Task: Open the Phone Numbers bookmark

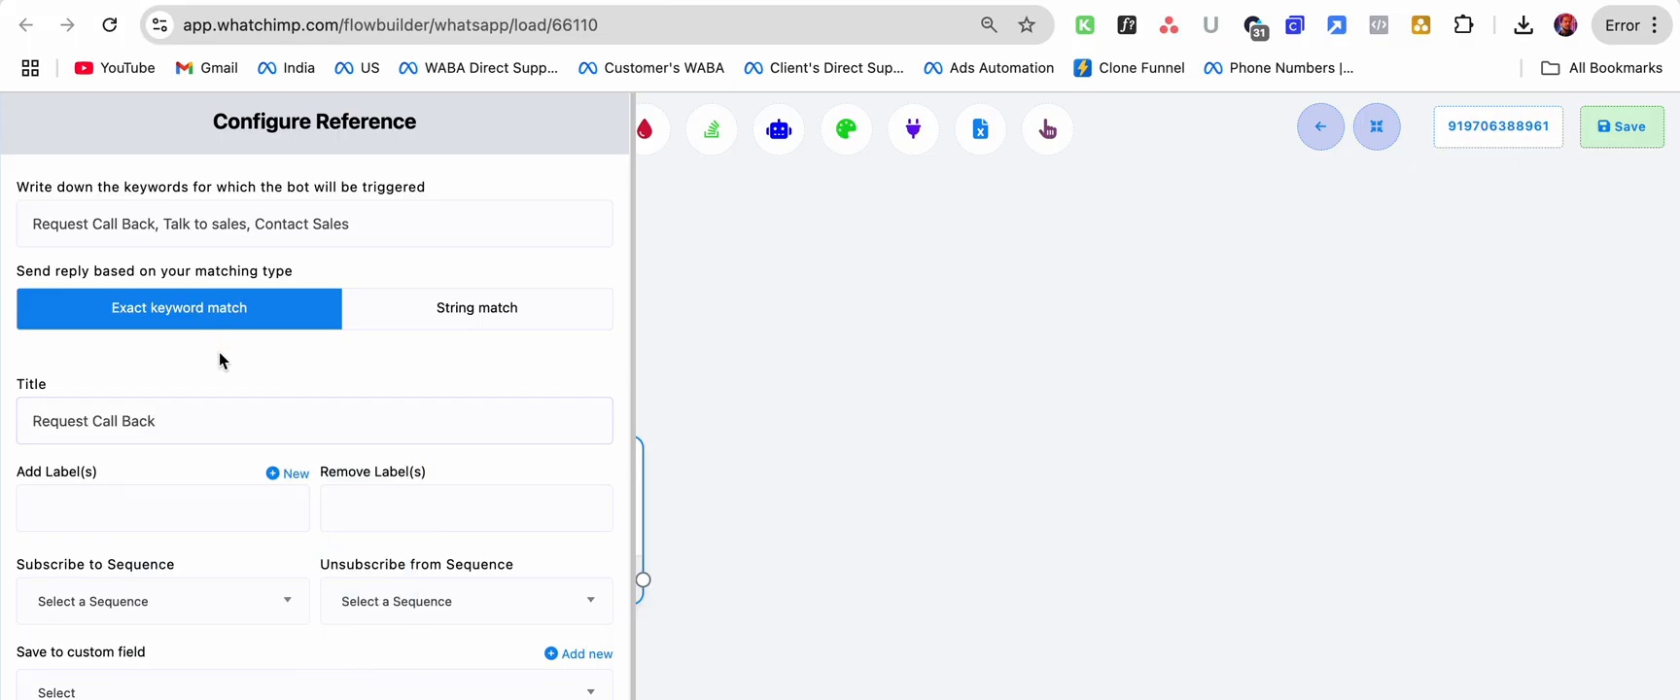Action: coord(1278,68)
